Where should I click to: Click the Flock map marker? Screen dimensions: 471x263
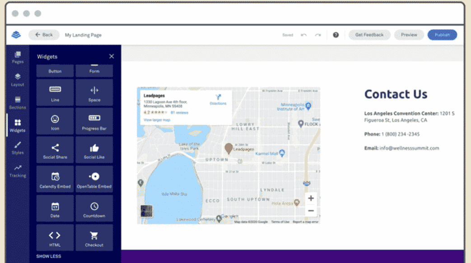[x=301, y=124]
